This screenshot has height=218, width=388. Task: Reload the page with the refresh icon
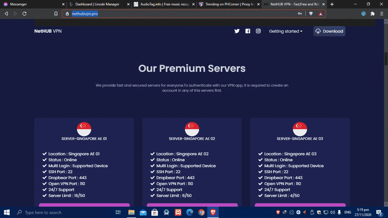pos(24,14)
